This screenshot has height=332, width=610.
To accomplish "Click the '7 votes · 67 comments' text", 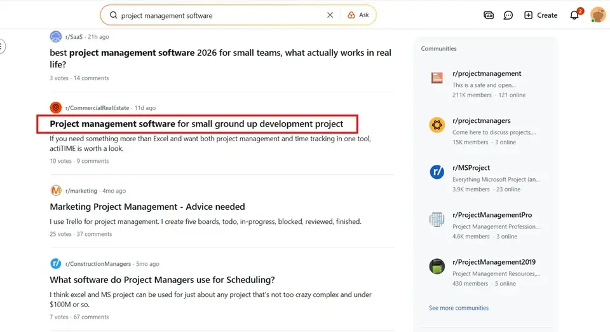I will (x=79, y=317).
